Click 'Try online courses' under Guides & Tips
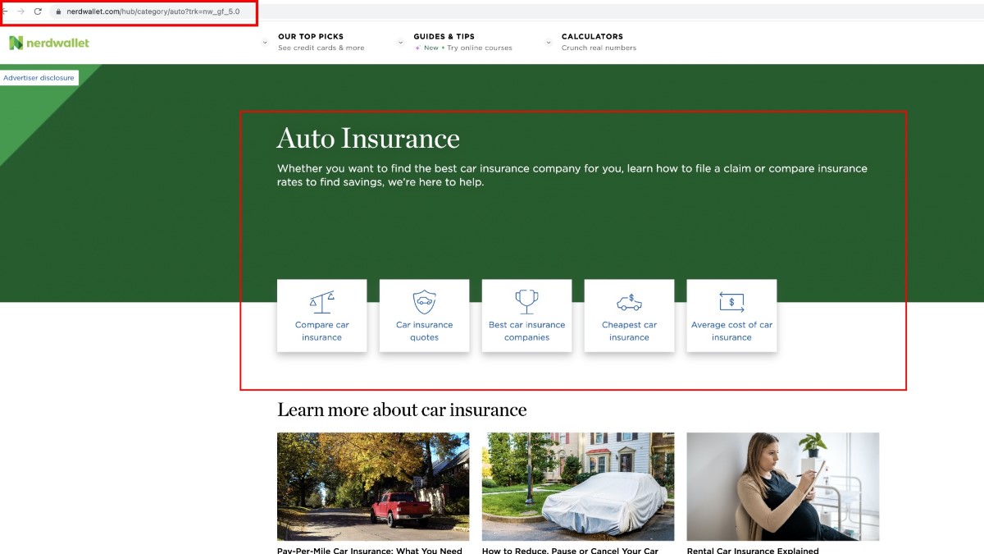The width and height of the screenshot is (984, 554). pos(480,48)
